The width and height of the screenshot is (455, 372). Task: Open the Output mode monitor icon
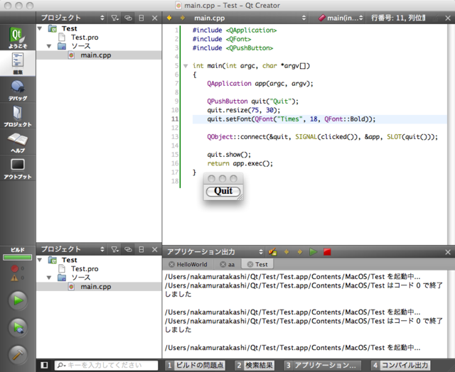click(x=18, y=168)
